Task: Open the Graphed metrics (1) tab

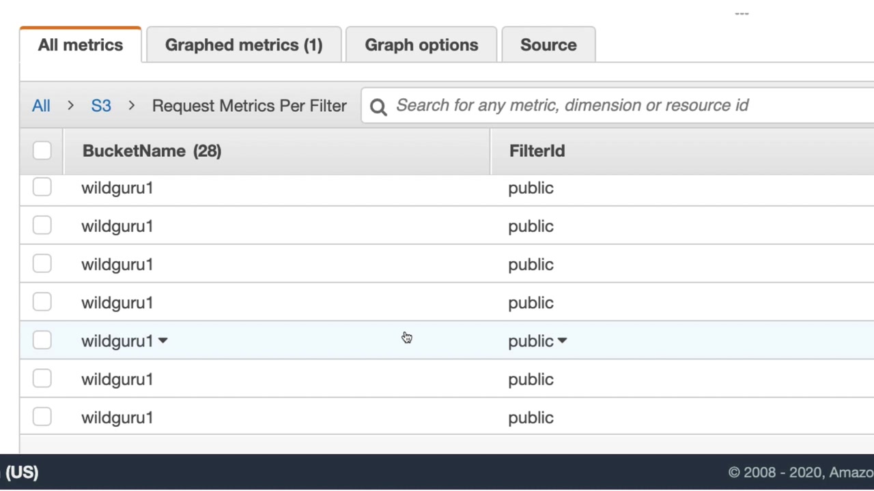Action: (244, 45)
